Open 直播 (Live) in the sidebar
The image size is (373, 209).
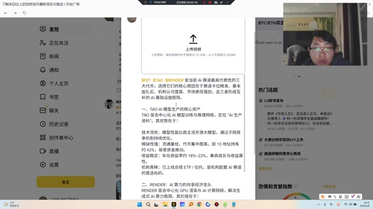tap(49, 151)
